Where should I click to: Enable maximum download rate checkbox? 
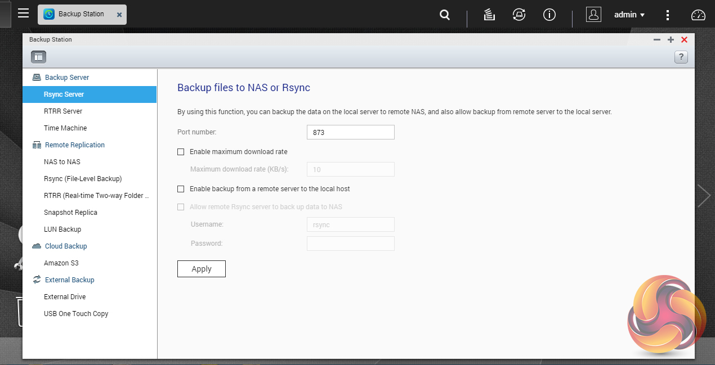pyautogui.click(x=181, y=152)
